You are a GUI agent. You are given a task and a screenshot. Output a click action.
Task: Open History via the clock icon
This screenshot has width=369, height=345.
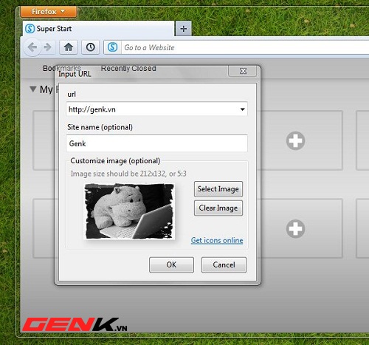coord(90,47)
